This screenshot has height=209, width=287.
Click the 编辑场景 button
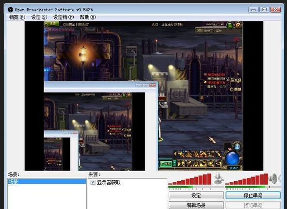click(x=196, y=205)
